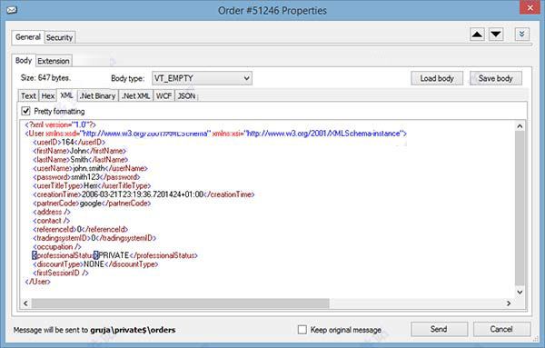Show the Text view tab
The width and height of the screenshot is (545, 348).
[x=28, y=96]
